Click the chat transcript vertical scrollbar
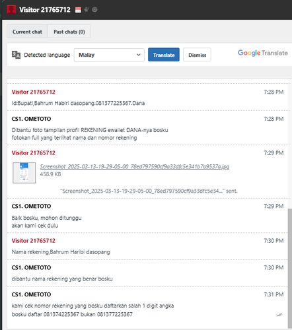The image size is (292, 330). click(x=290, y=268)
